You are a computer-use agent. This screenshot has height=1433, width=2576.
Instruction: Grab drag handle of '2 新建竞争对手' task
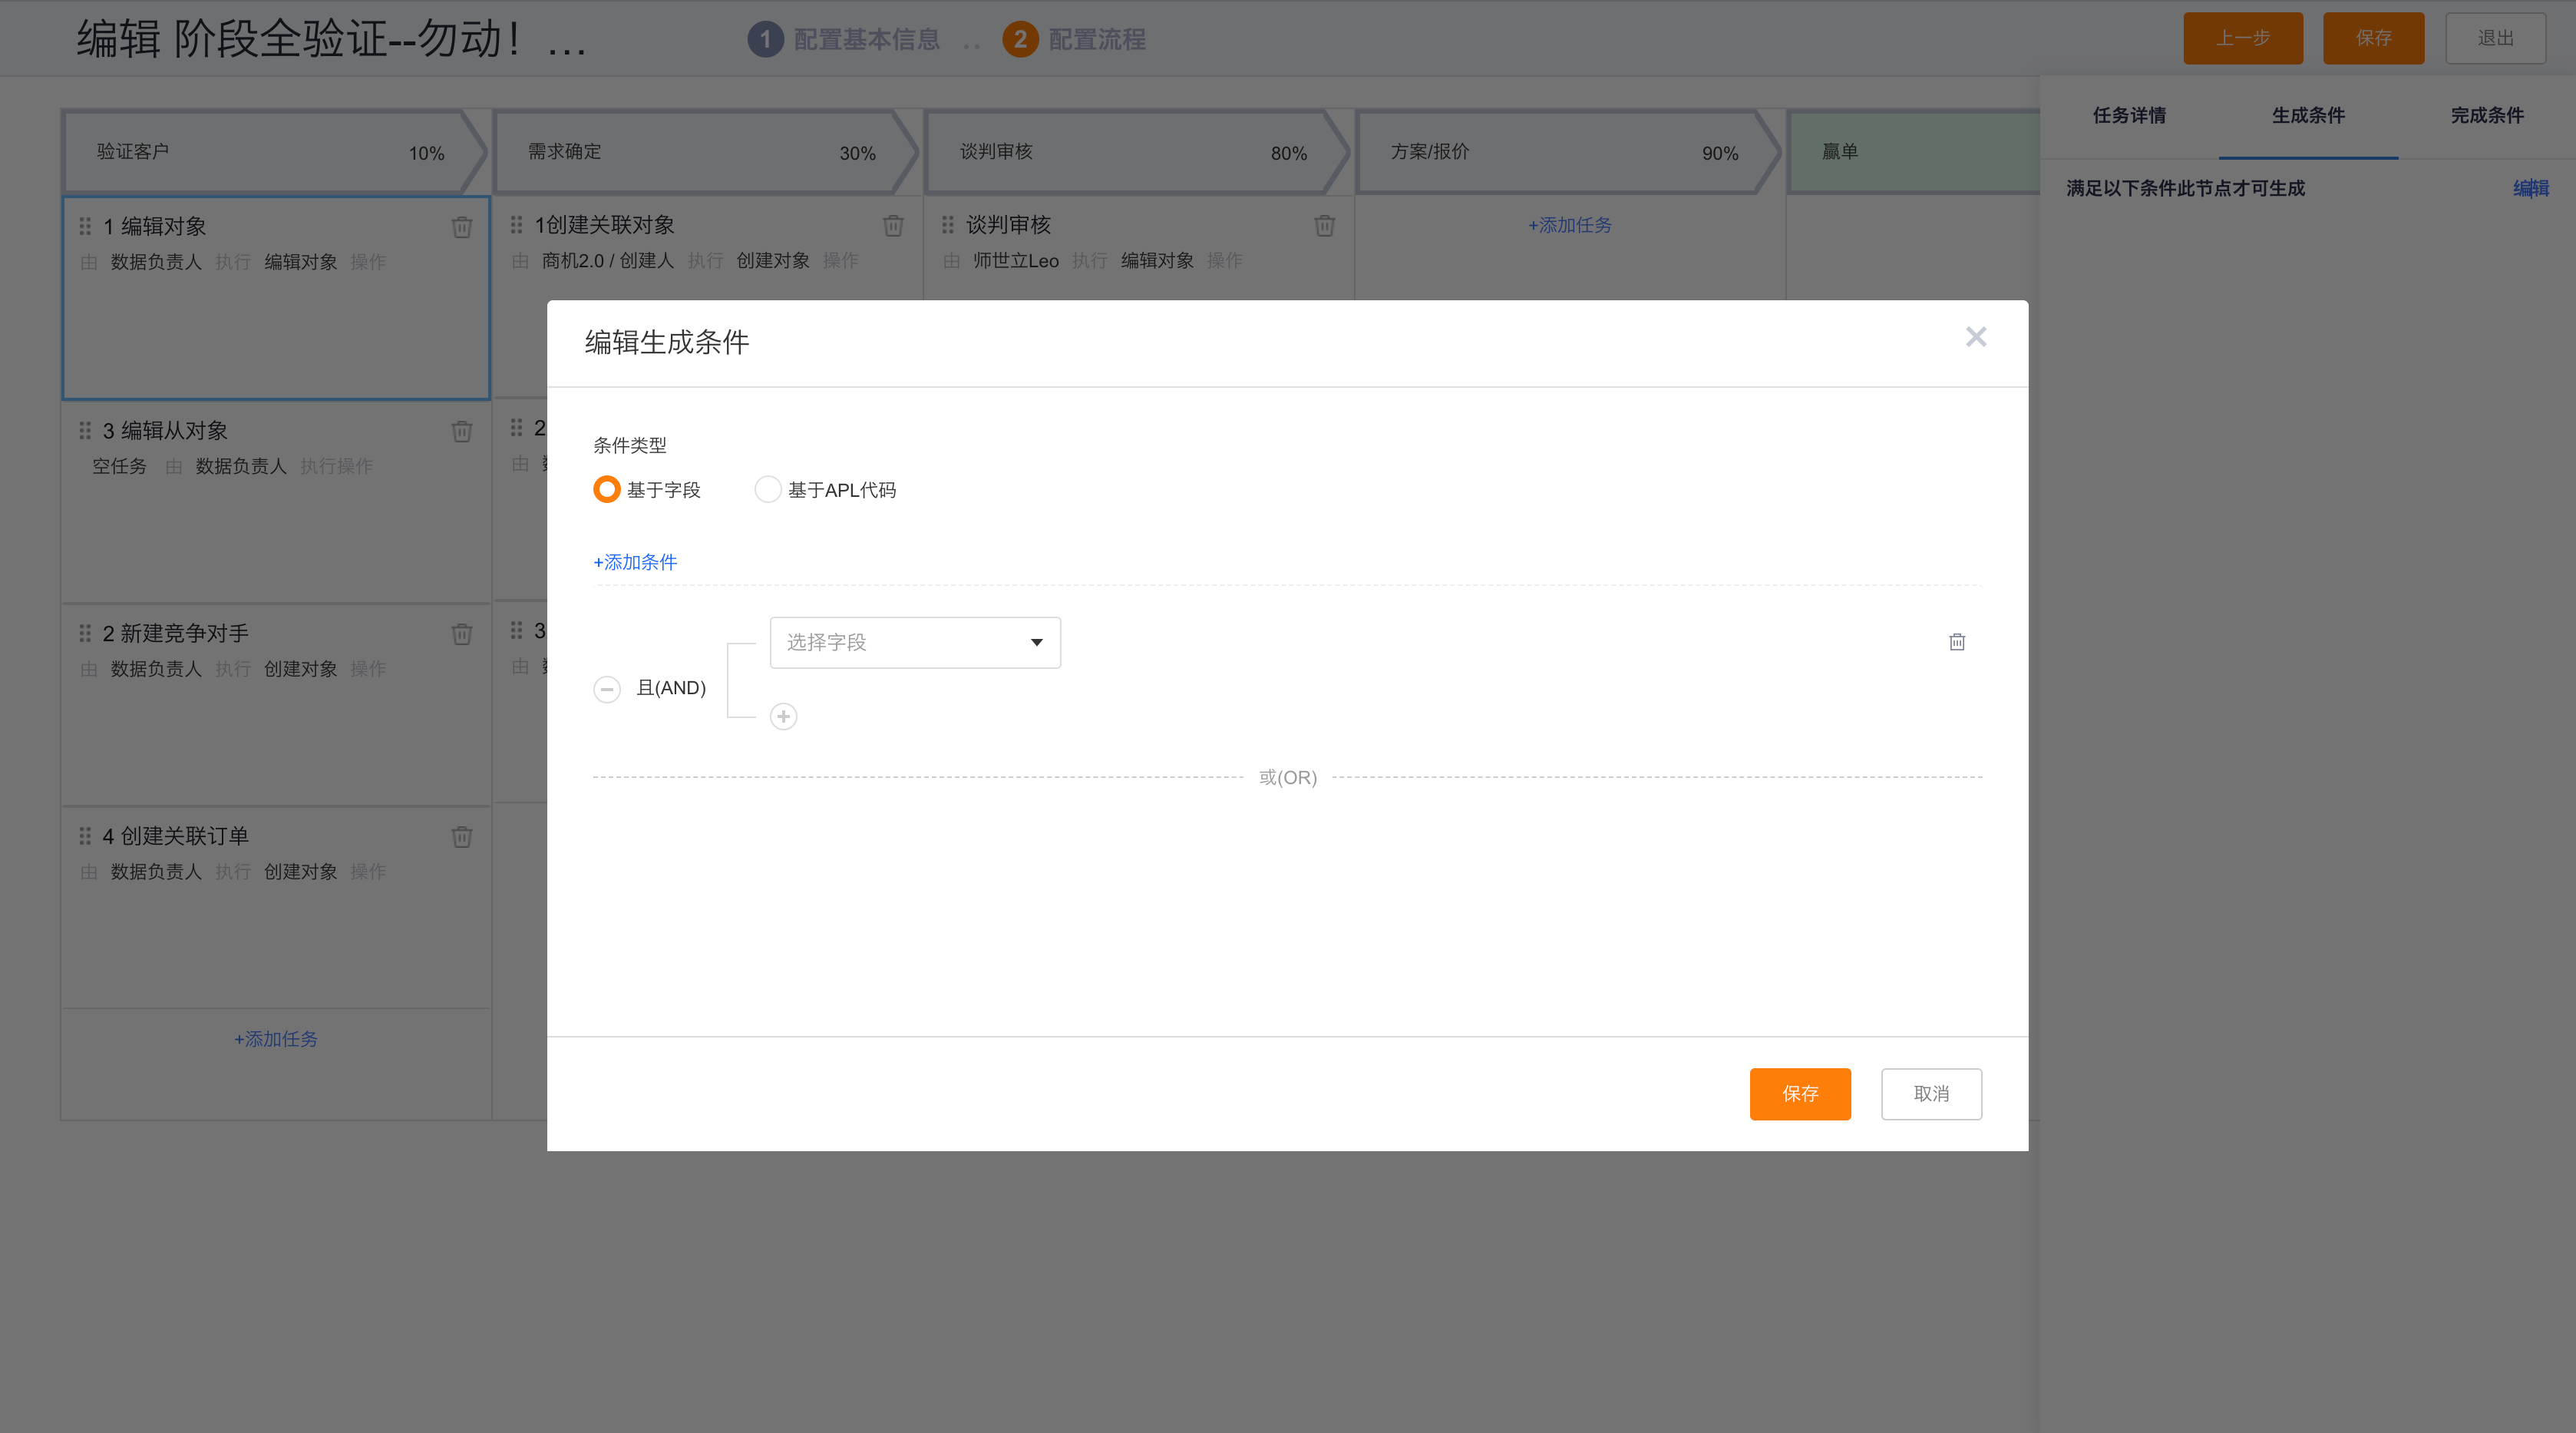click(x=85, y=634)
